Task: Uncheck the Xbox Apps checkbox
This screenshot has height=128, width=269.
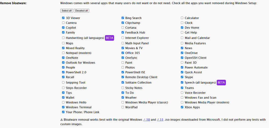Action: 182,107
